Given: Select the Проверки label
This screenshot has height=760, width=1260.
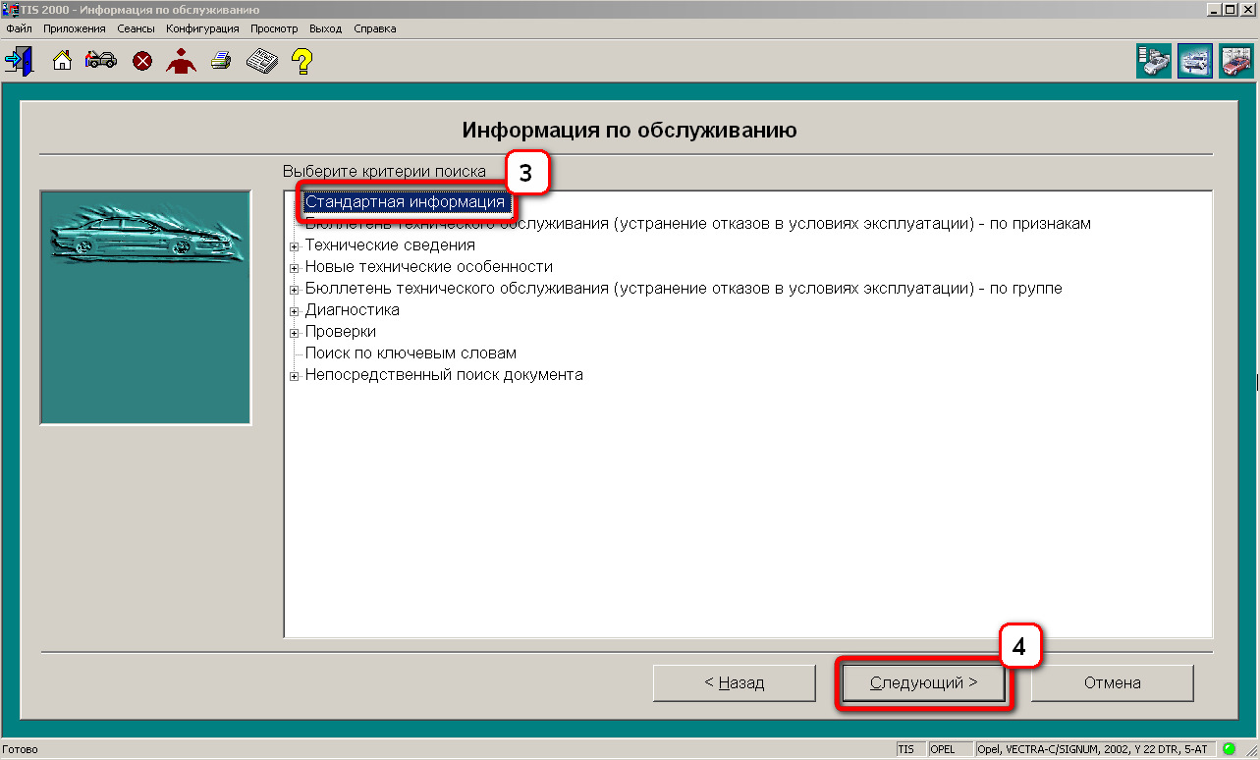Looking at the screenshot, I should 340,332.
